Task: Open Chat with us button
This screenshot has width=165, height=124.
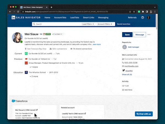Action: (x=144, y=114)
